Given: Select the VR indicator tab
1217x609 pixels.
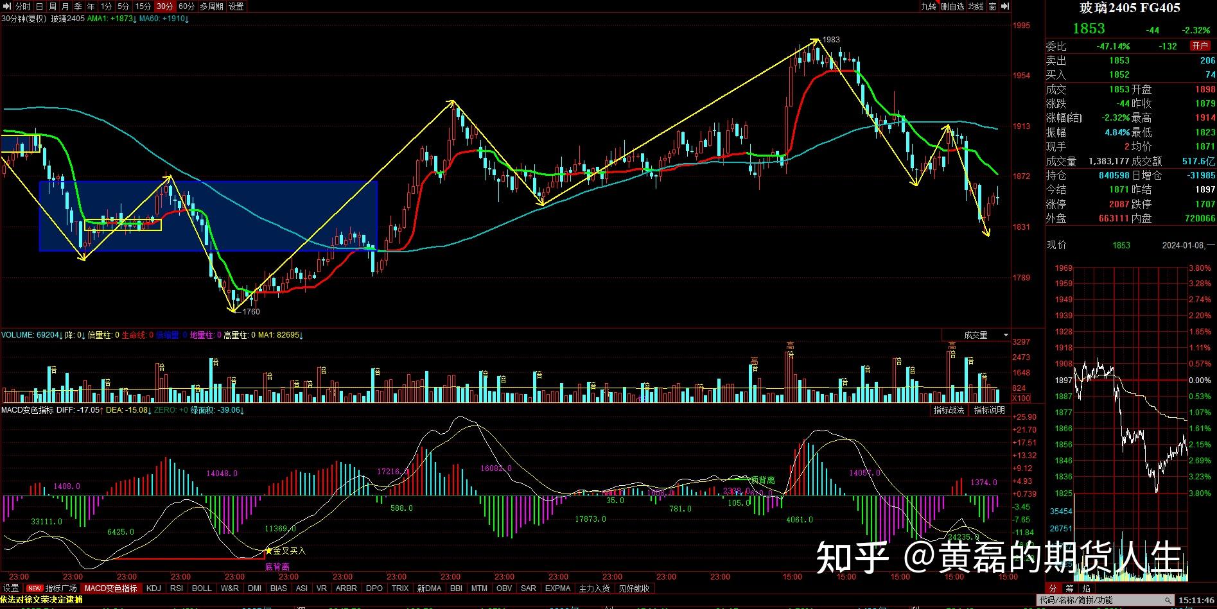Looking at the screenshot, I should click(x=322, y=588).
